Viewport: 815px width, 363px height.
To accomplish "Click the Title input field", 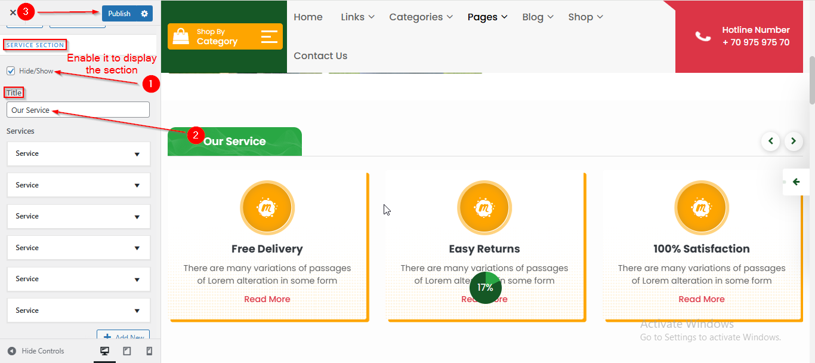I will (x=78, y=110).
